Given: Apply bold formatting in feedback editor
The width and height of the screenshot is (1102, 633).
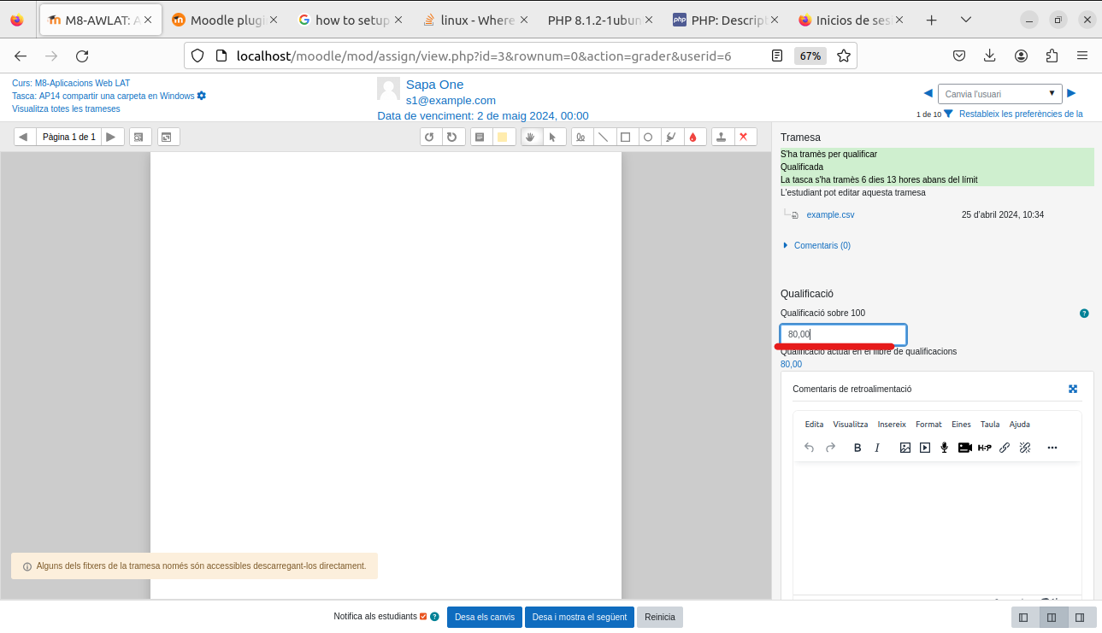Looking at the screenshot, I should coord(857,447).
